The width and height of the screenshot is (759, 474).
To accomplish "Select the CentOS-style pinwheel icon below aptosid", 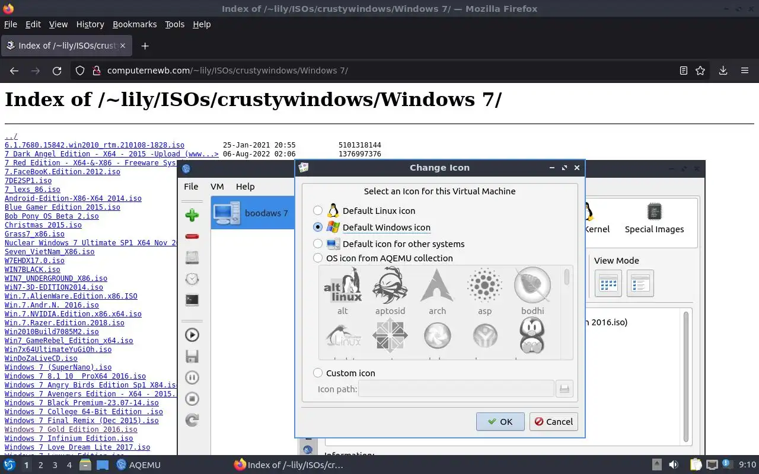I will (390, 337).
